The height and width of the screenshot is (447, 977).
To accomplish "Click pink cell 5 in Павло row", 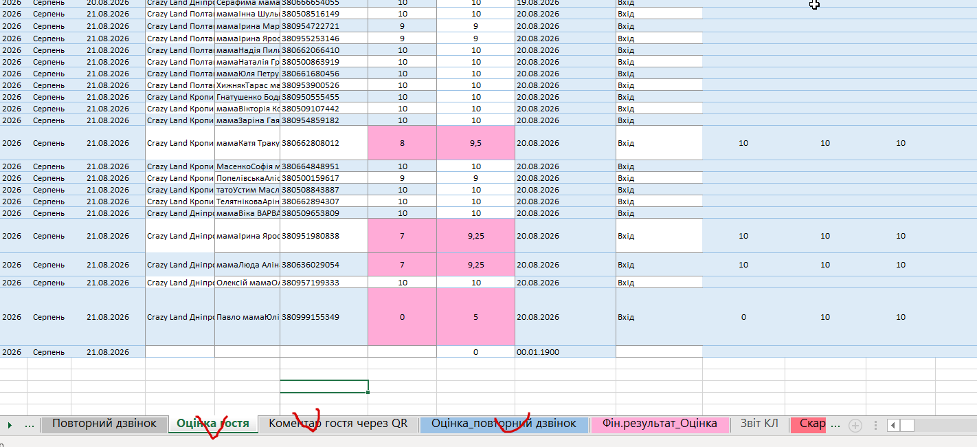I will (x=475, y=317).
